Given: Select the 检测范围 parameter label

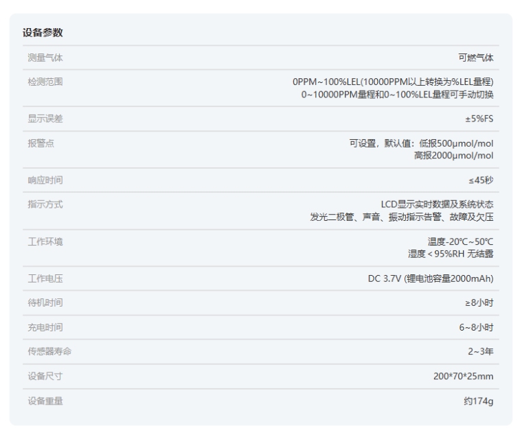Looking at the screenshot, I should point(47,82).
